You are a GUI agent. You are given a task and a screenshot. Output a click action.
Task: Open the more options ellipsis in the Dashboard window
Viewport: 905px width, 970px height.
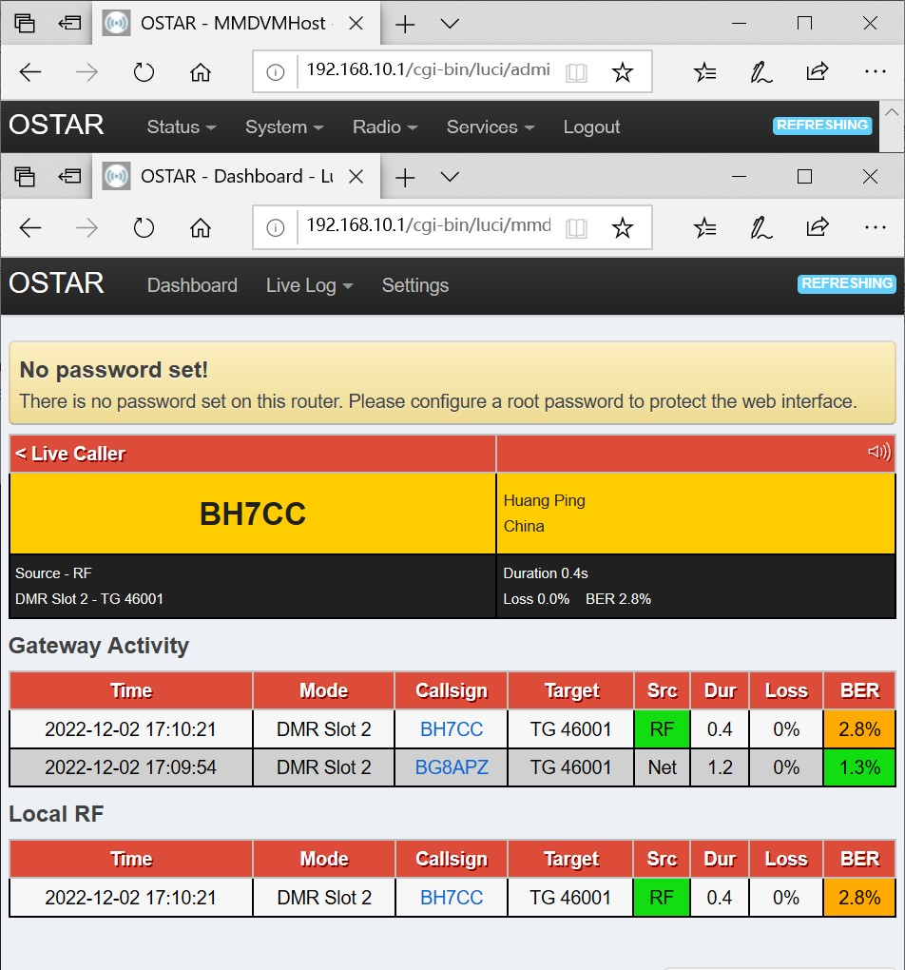875,228
